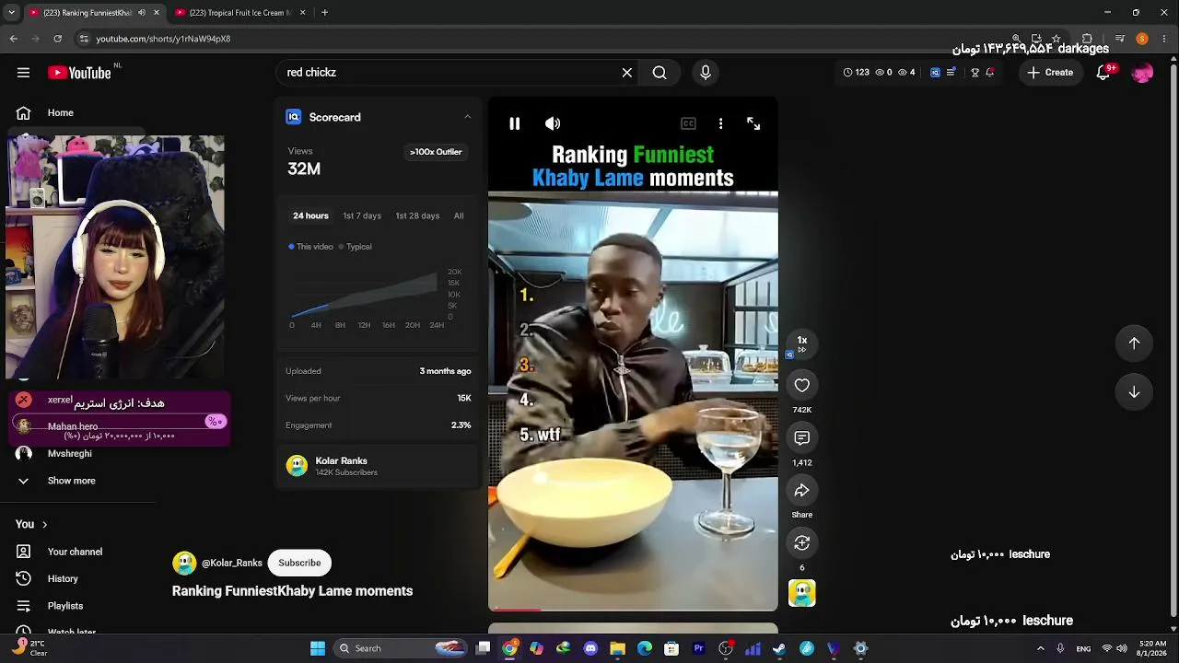Open the tab search dropdown in Chrome
Screen dimensions: 1179x663
coord(11,13)
